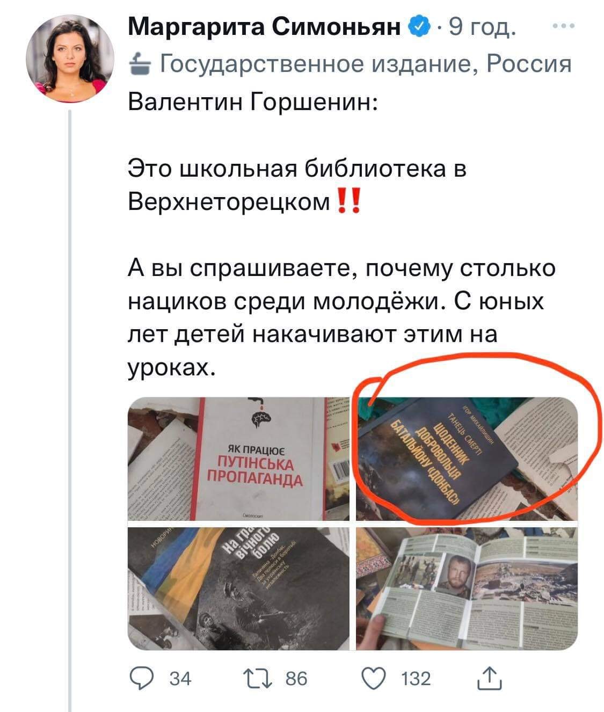Open the Государственное издание, Россия label

tap(366, 63)
